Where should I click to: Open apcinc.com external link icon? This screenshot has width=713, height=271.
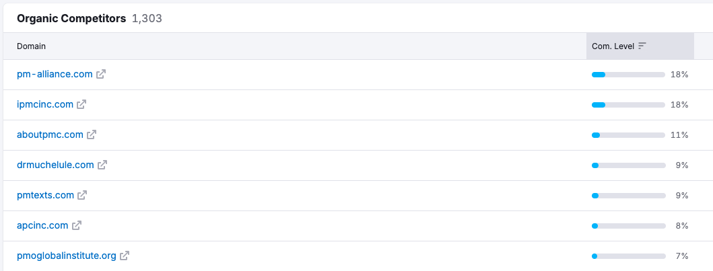pos(77,225)
